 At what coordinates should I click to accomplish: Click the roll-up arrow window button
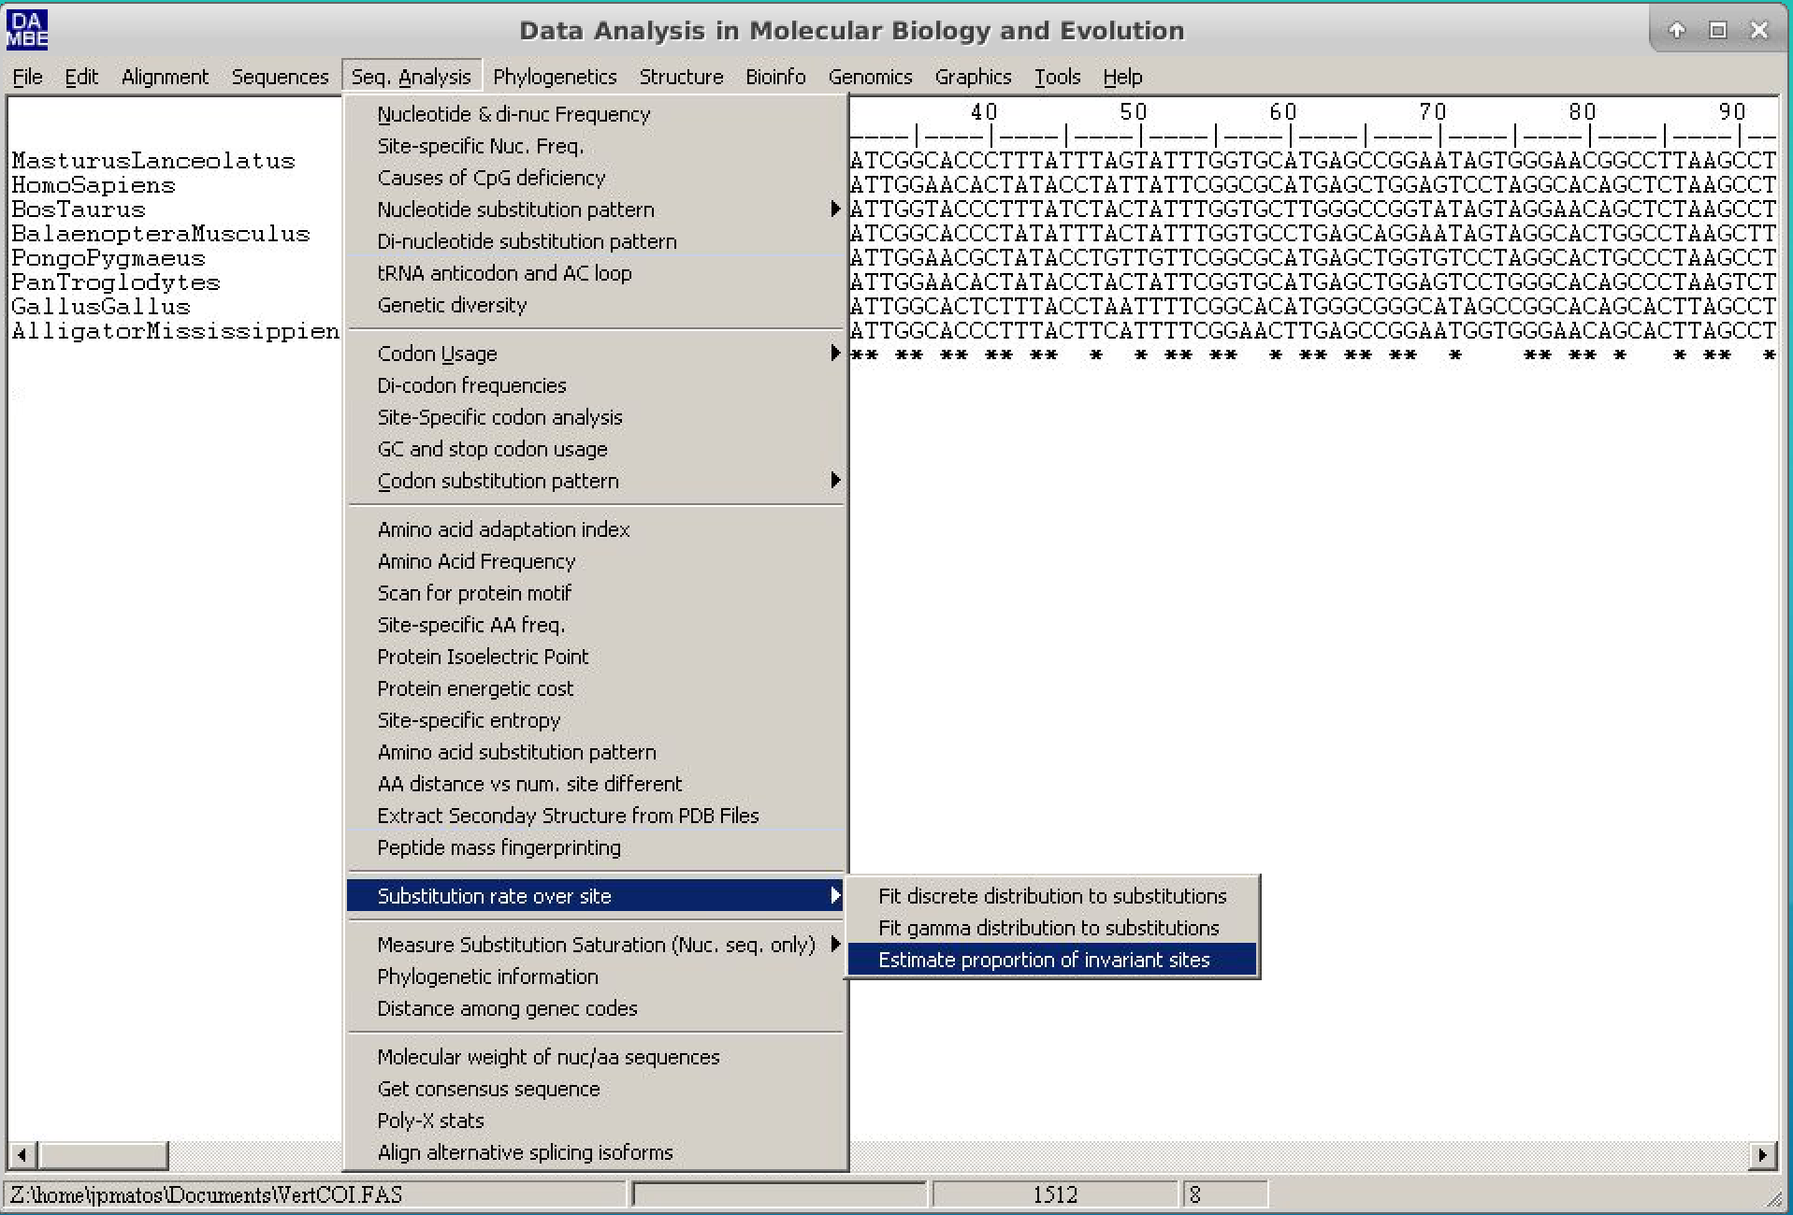coord(1677,30)
